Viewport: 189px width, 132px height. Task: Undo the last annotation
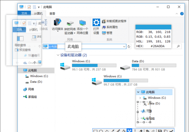coord(147,131)
